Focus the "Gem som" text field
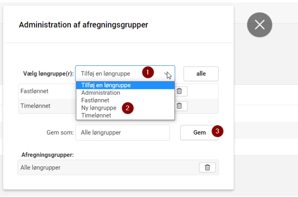Image resolution: width=298 pixels, height=197 pixels. click(122, 133)
